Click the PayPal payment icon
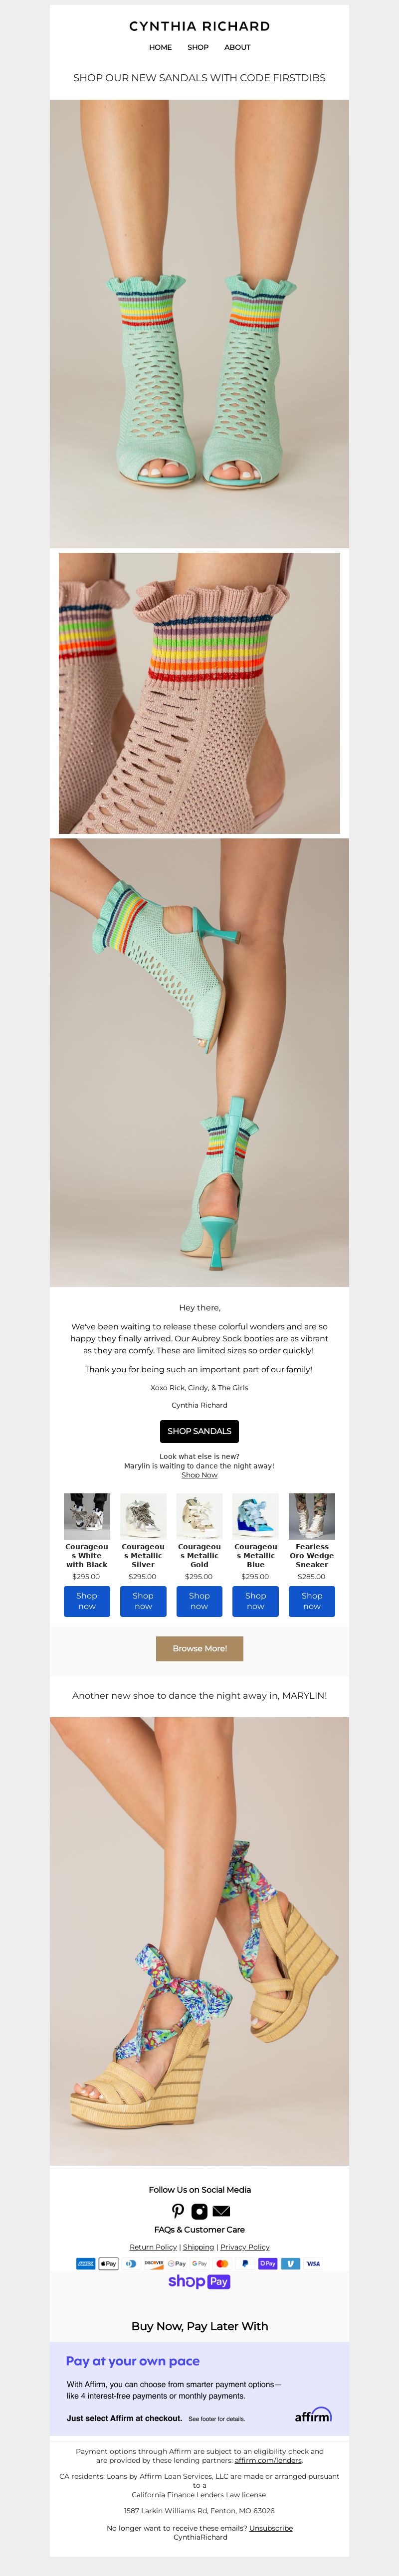The width and height of the screenshot is (399, 2576). coord(245,2263)
